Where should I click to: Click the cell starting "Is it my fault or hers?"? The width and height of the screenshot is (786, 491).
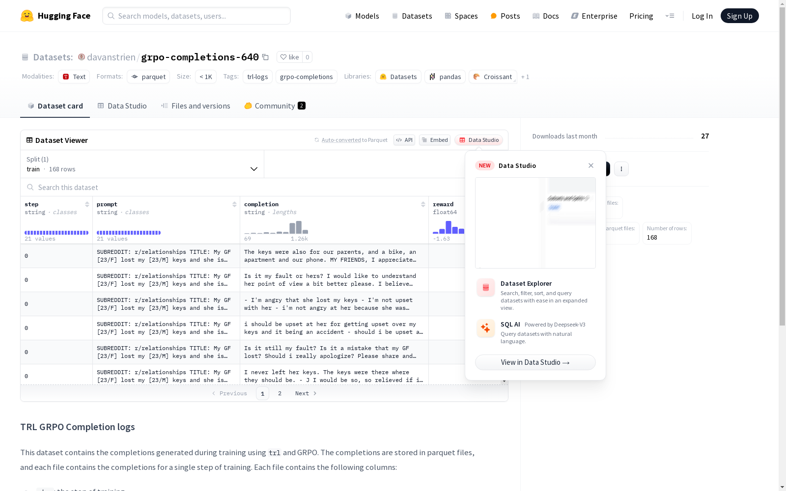pos(334,280)
